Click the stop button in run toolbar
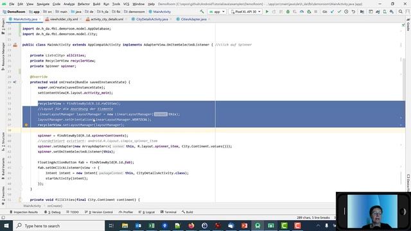The image size is (411, 231). click(316, 12)
